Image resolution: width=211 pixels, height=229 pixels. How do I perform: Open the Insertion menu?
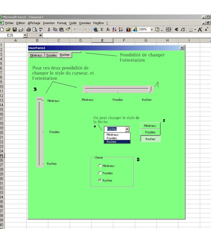pos(49,23)
